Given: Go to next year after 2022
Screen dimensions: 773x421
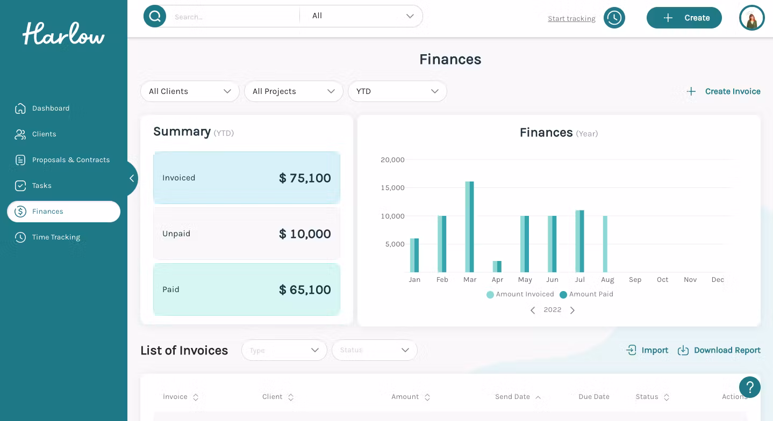Looking at the screenshot, I should tap(572, 310).
